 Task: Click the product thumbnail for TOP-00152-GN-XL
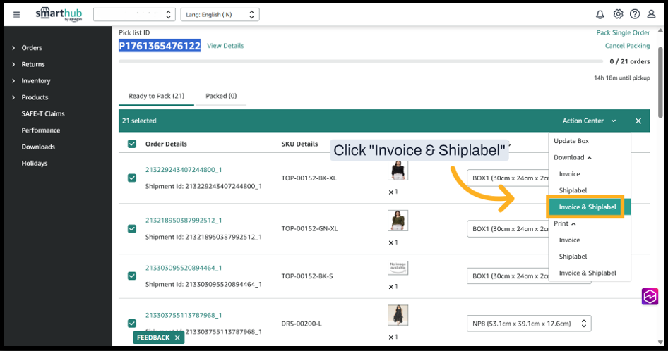click(398, 221)
